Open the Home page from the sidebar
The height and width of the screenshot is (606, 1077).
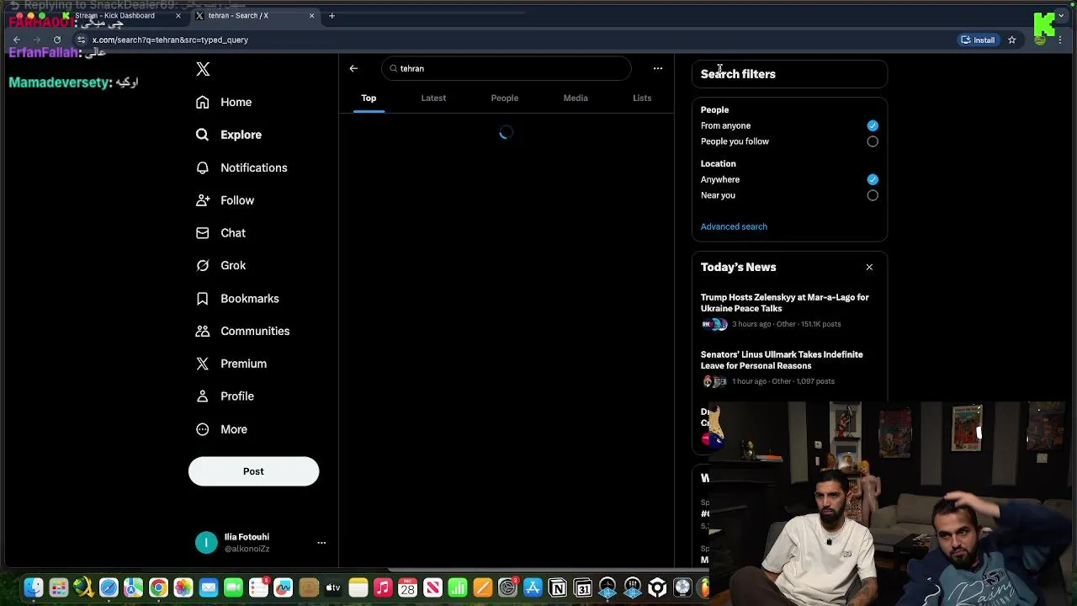[224, 102]
